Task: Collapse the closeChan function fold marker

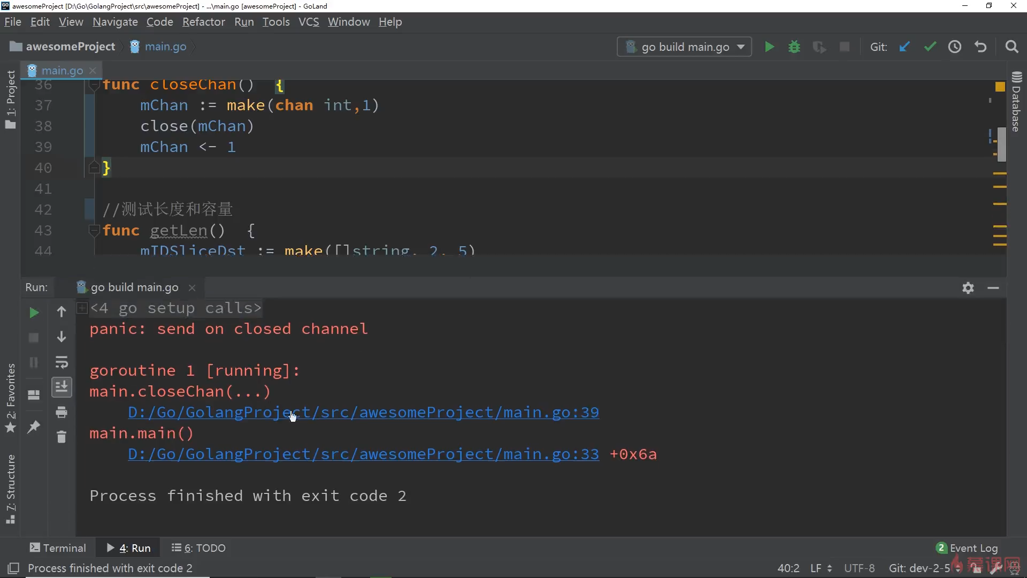Action: 94,86
